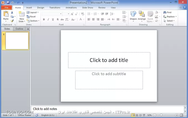Switch to the Insert tab
Image resolution: width=188 pixels, height=118 pixels.
(29, 8)
